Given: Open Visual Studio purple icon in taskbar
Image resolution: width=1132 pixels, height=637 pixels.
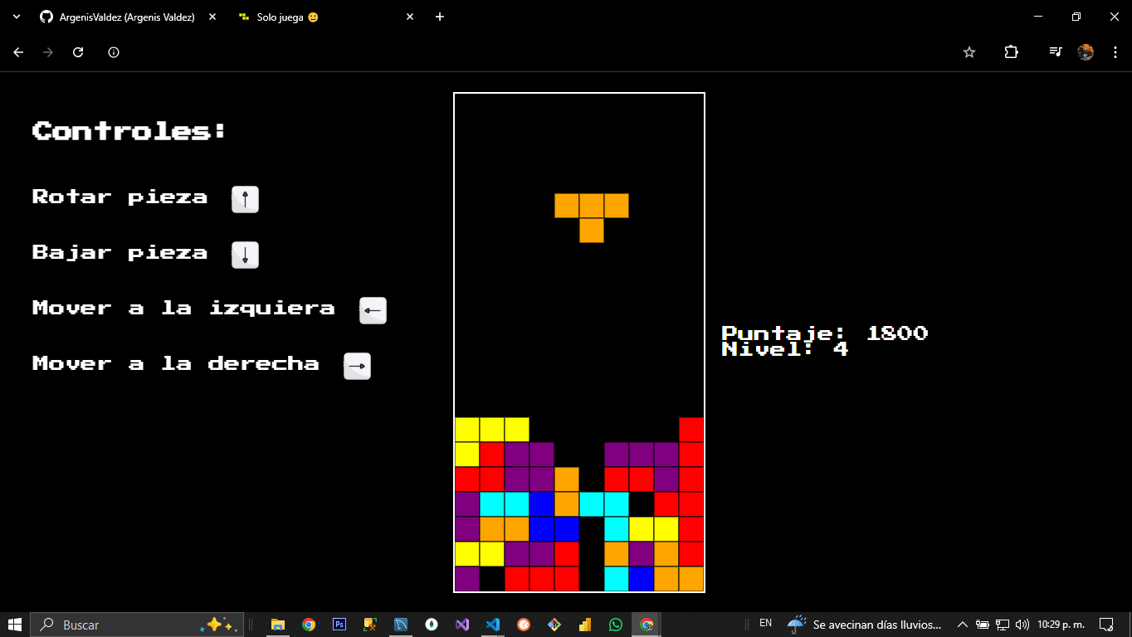Looking at the screenshot, I should pos(462,625).
